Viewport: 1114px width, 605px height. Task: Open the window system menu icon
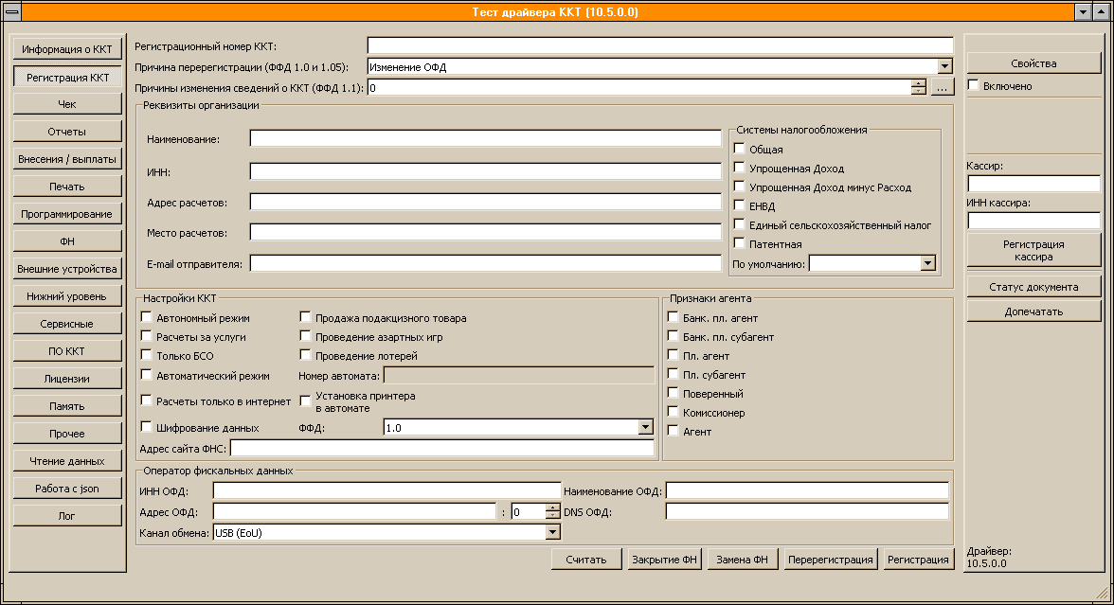click(12, 11)
